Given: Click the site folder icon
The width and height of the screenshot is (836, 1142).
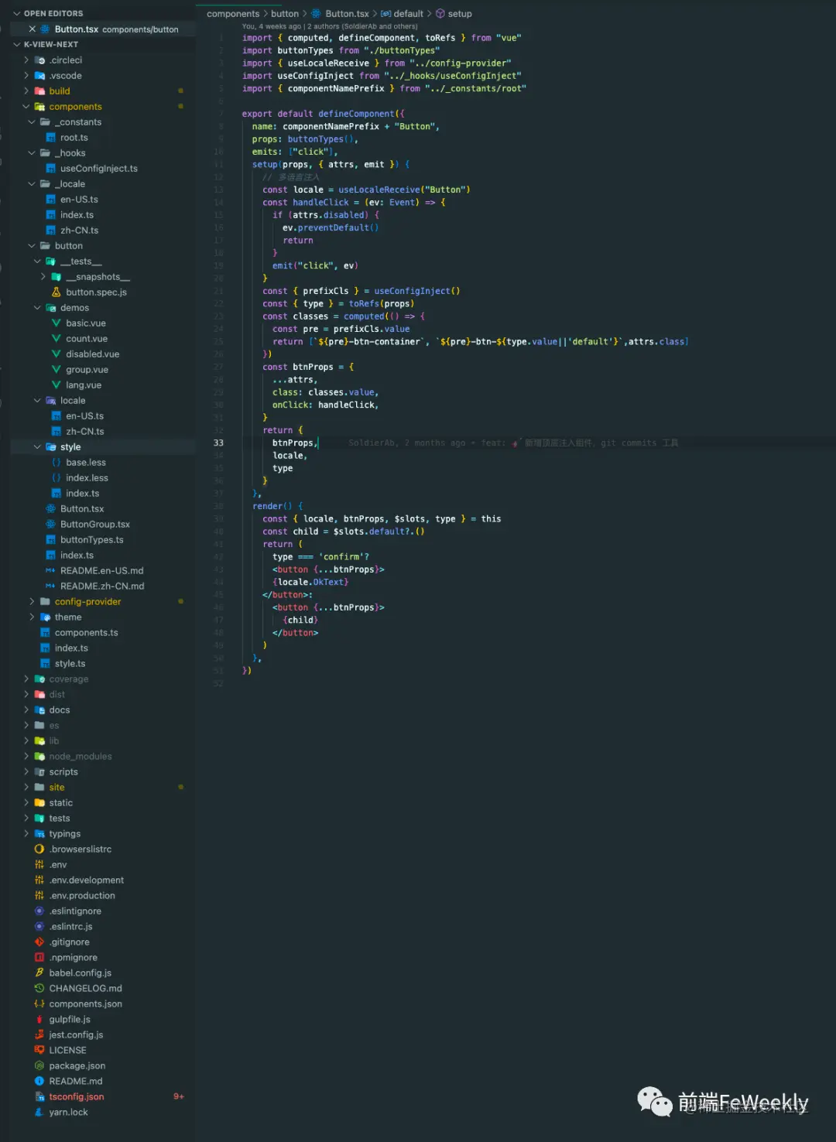Looking at the screenshot, I should 39,787.
